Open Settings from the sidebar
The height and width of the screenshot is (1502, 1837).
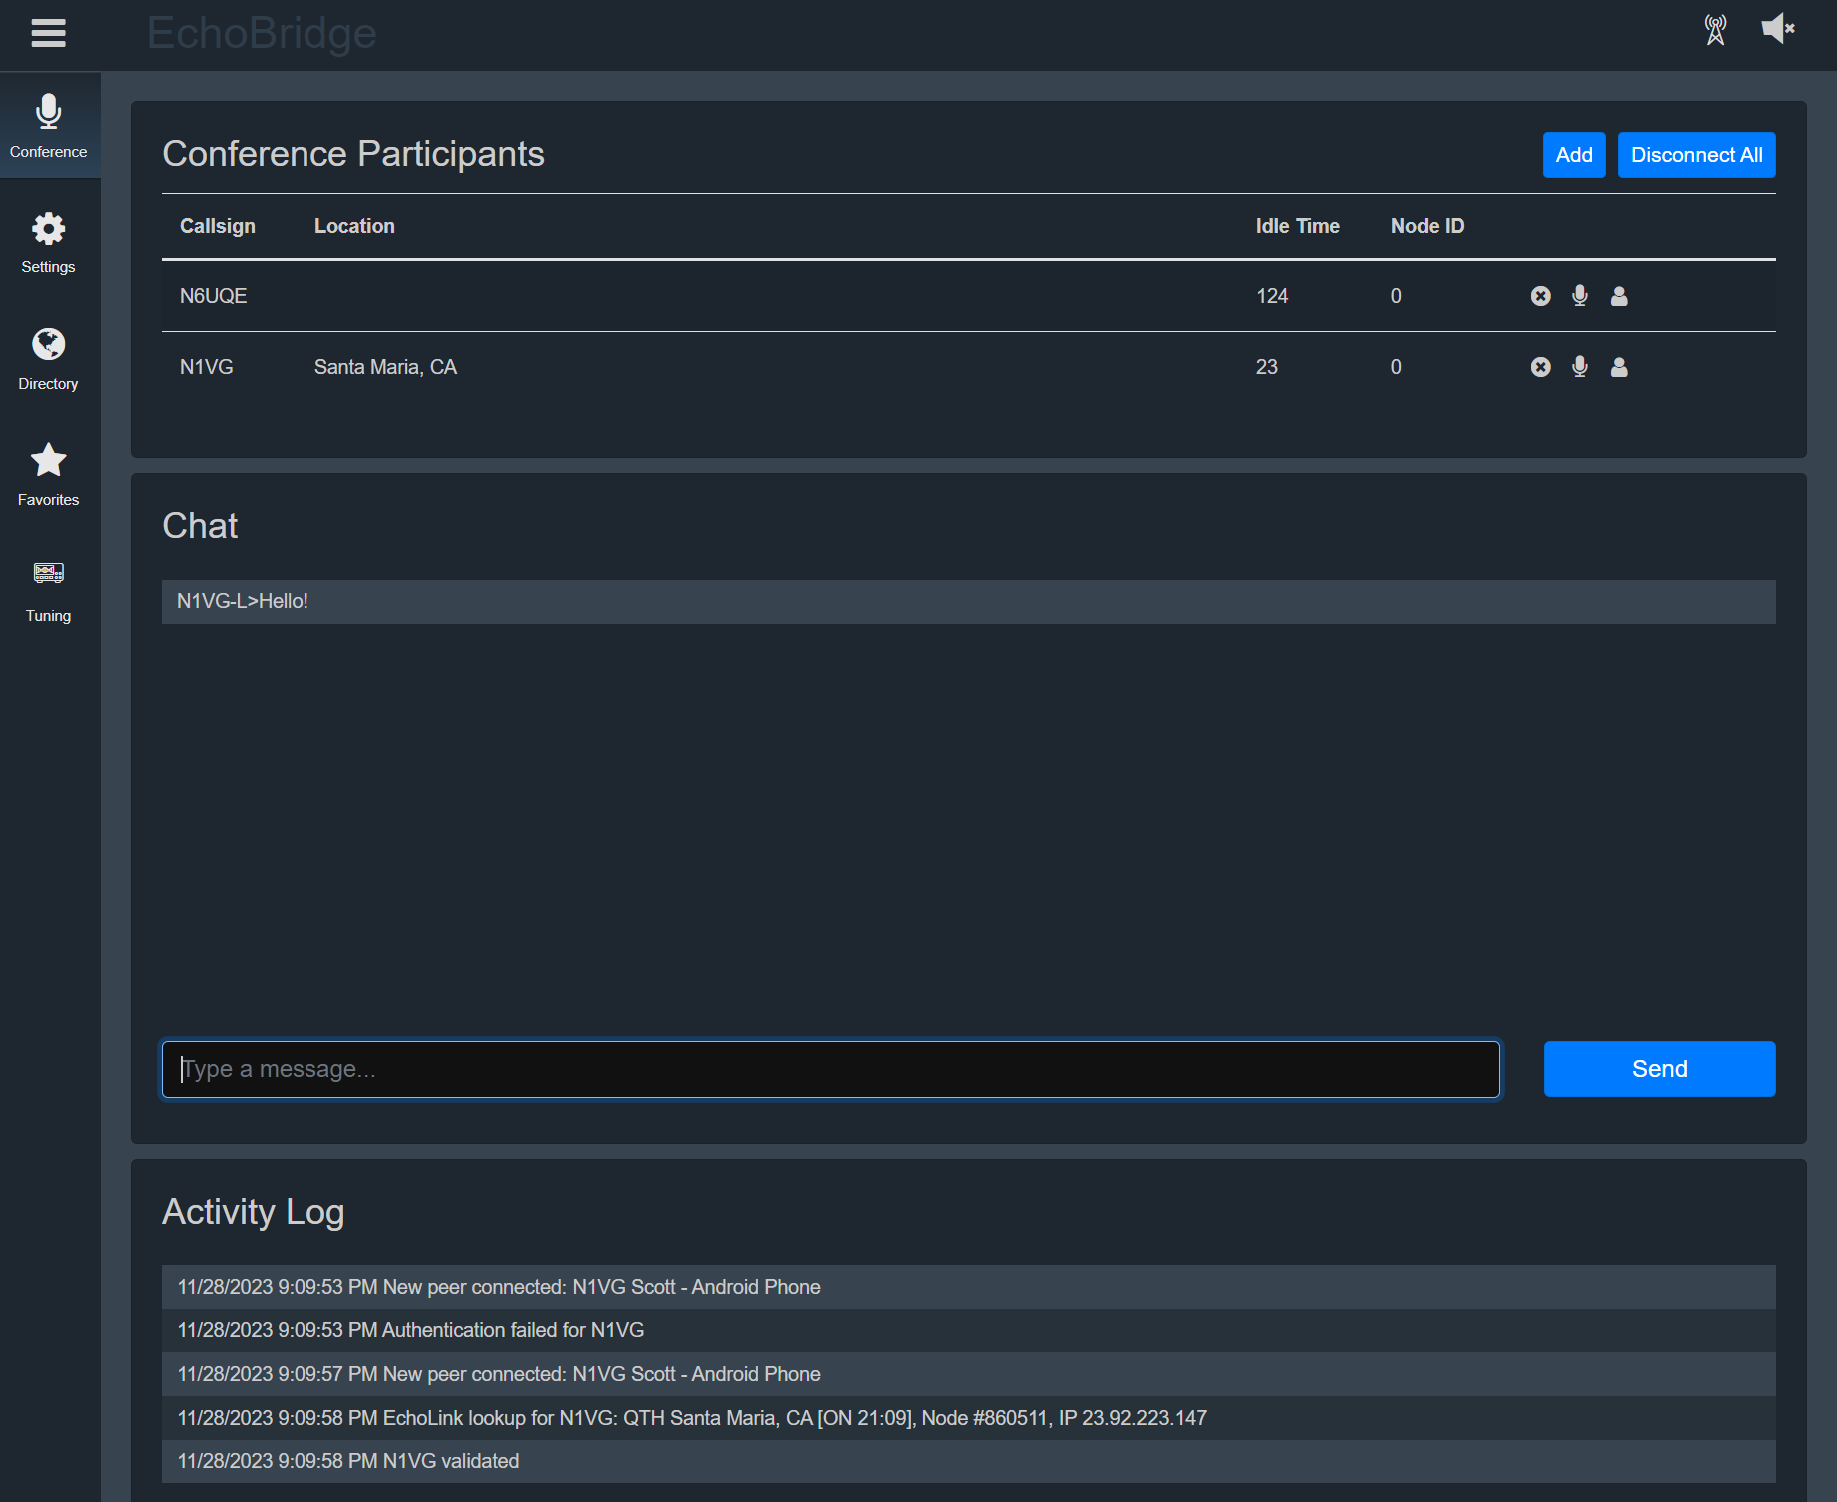tap(48, 243)
